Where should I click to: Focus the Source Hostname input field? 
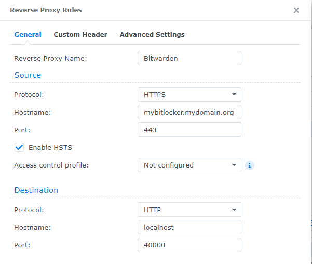pyautogui.click(x=189, y=112)
